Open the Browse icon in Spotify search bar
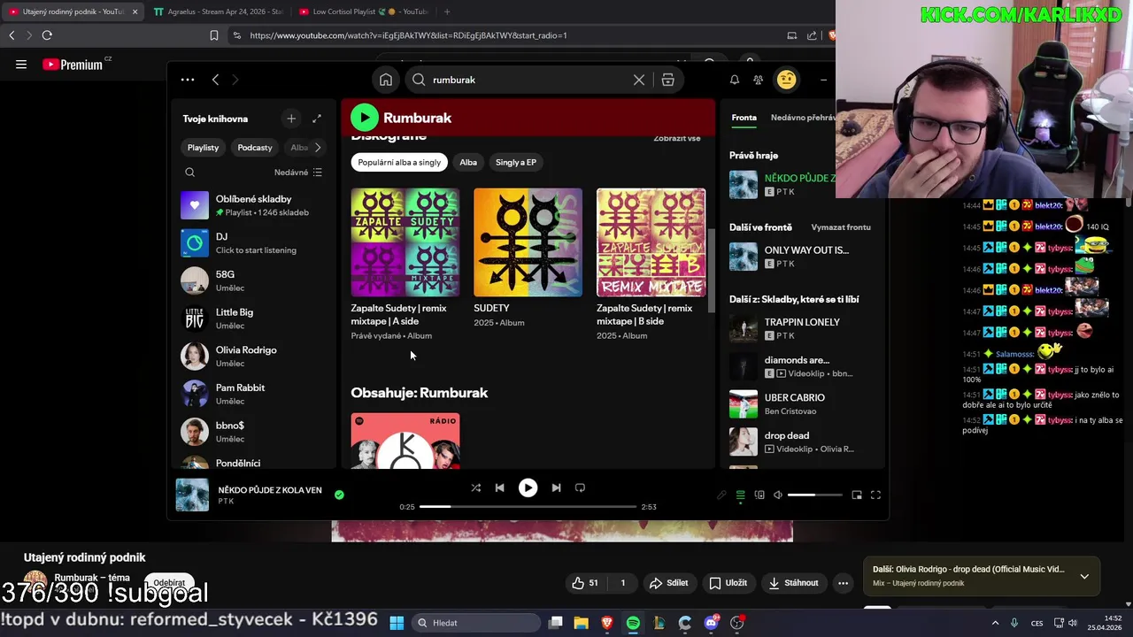Image resolution: width=1133 pixels, height=637 pixels. pyautogui.click(x=667, y=80)
